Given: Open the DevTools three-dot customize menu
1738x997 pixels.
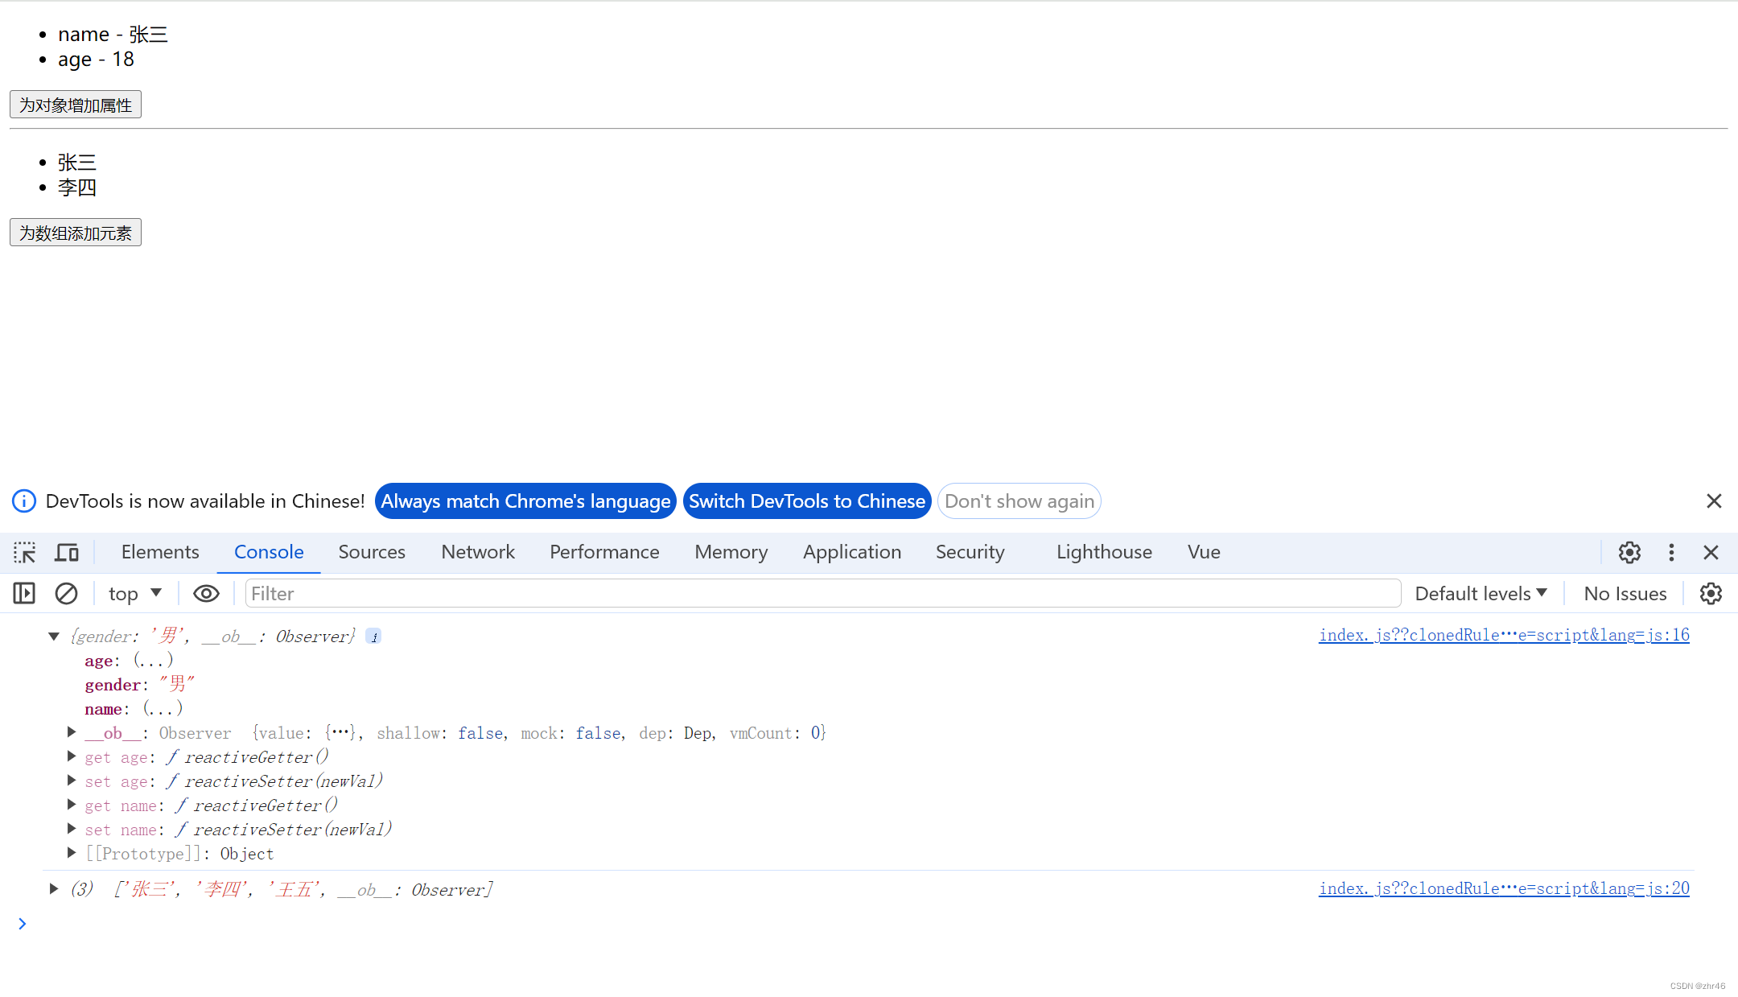Looking at the screenshot, I should coord(1671,552).
